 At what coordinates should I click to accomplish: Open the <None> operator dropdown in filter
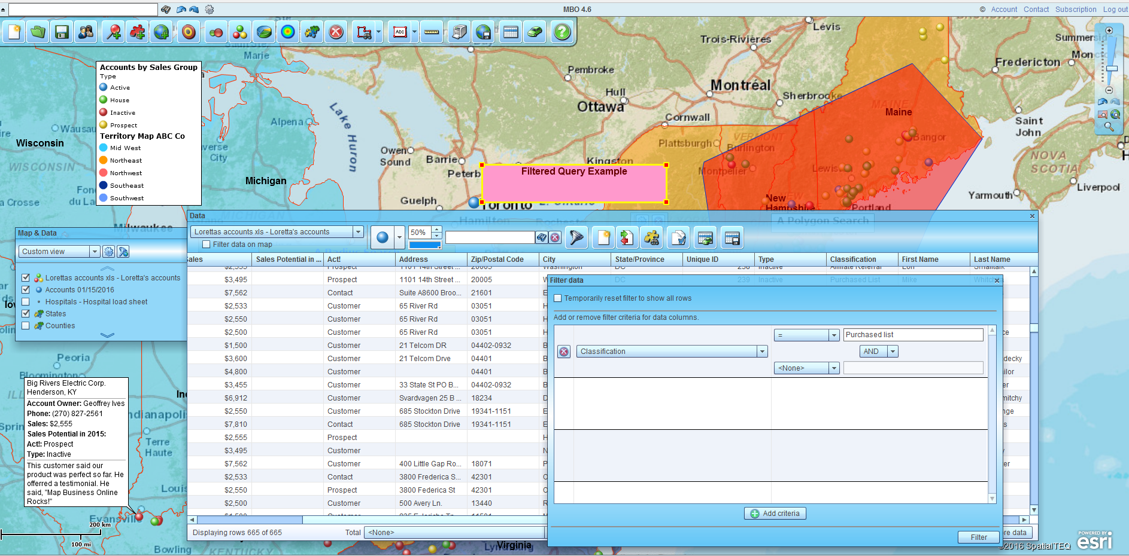point(807,368)
